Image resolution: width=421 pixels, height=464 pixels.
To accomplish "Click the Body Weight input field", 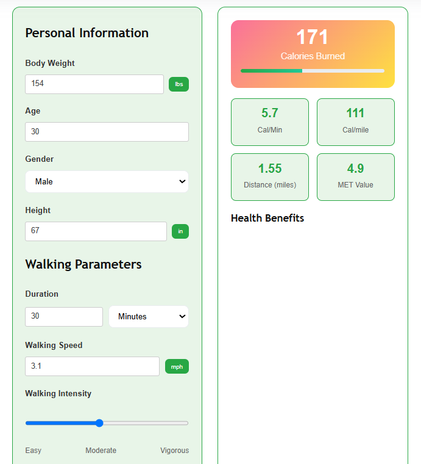I will click(x=94, y=84).
